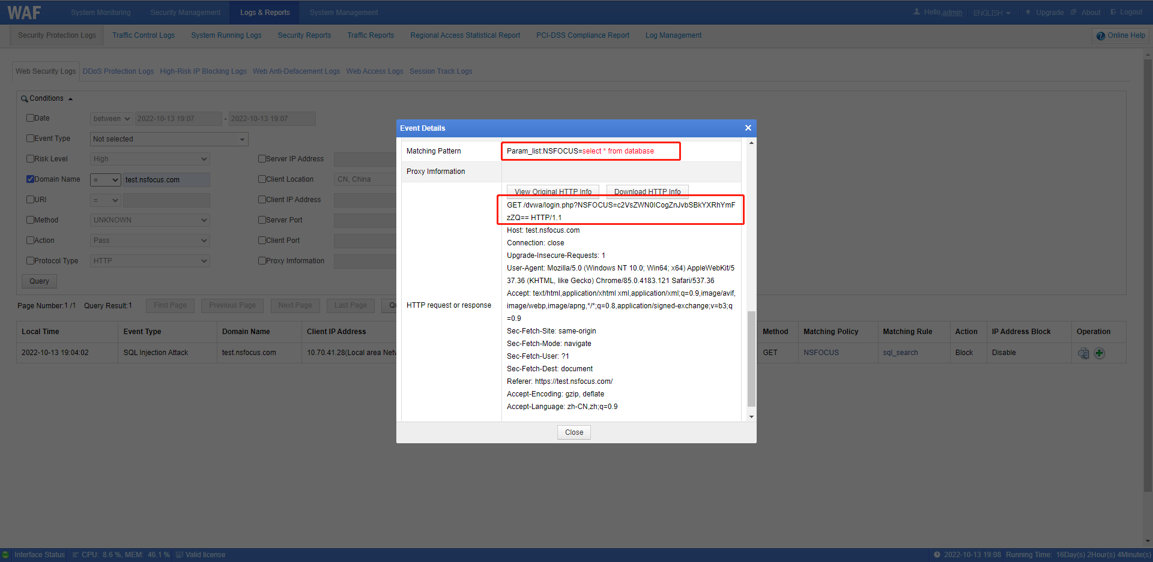Click the view details icon in Operation column

coord(1083,353)
